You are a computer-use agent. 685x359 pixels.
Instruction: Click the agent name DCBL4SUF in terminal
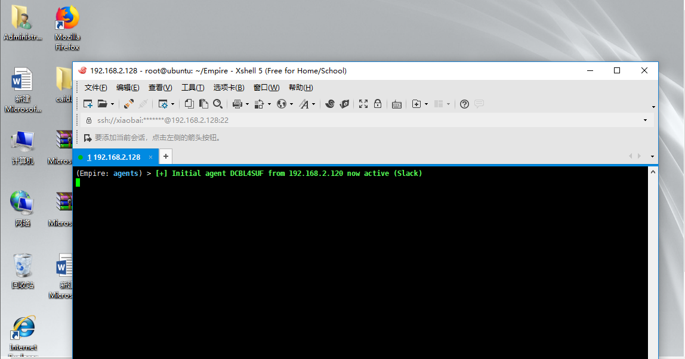(x=247, y=174)
